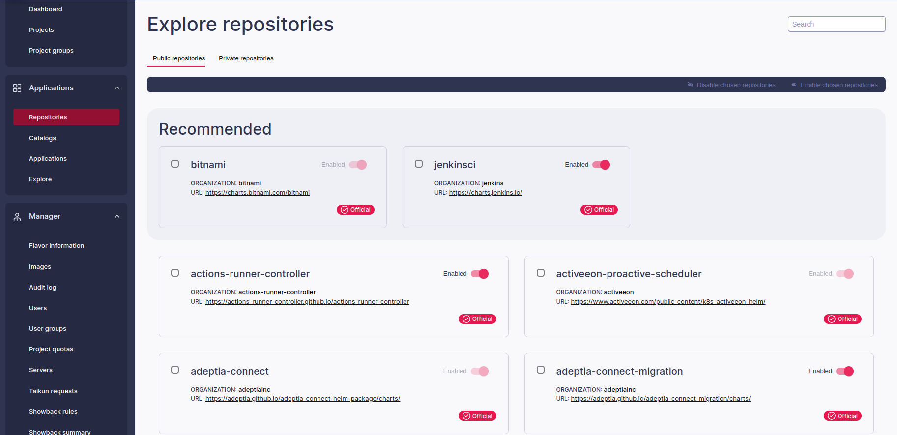Click Enable chosen repositories button
The image size is (897, 435).
click(x=835, y=85)
